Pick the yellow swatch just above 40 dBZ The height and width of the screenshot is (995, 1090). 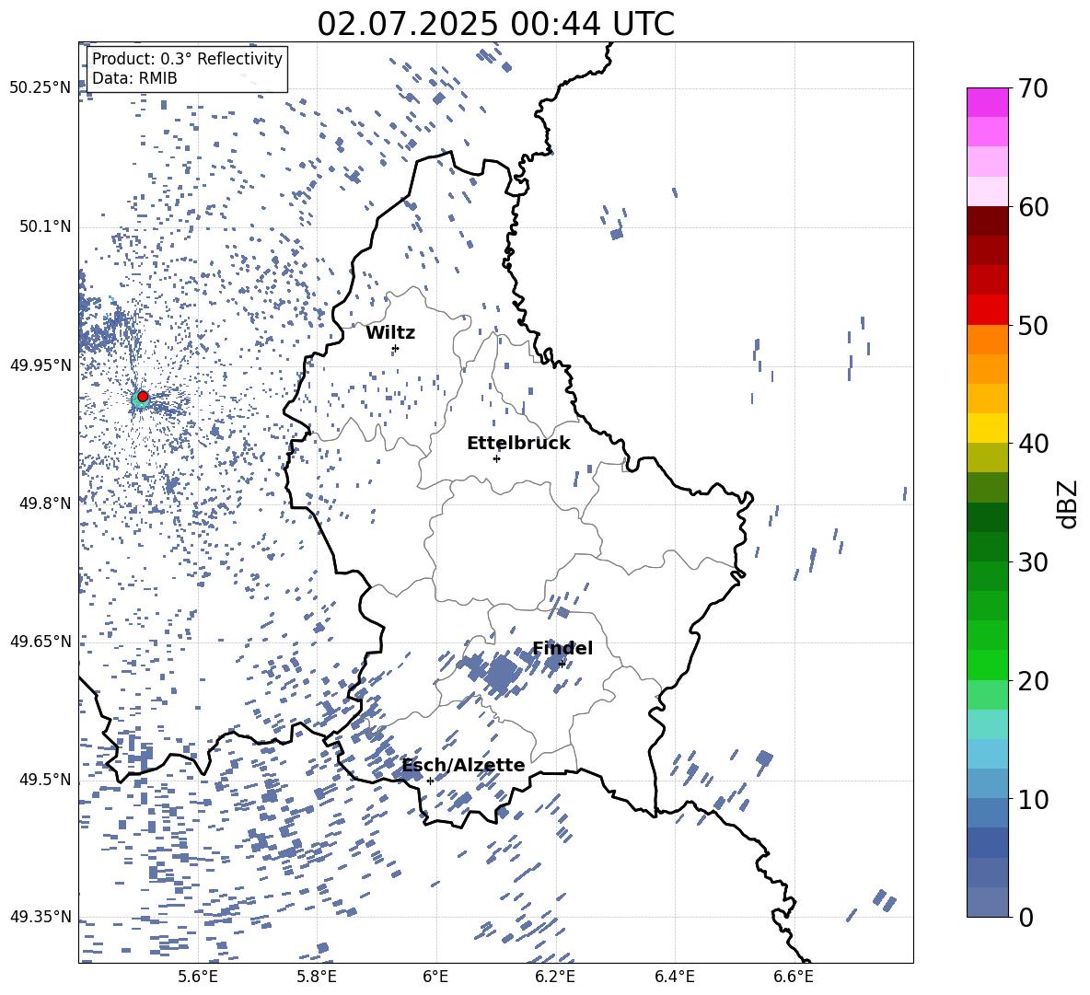pyautogui.click(x=987, y=428)
